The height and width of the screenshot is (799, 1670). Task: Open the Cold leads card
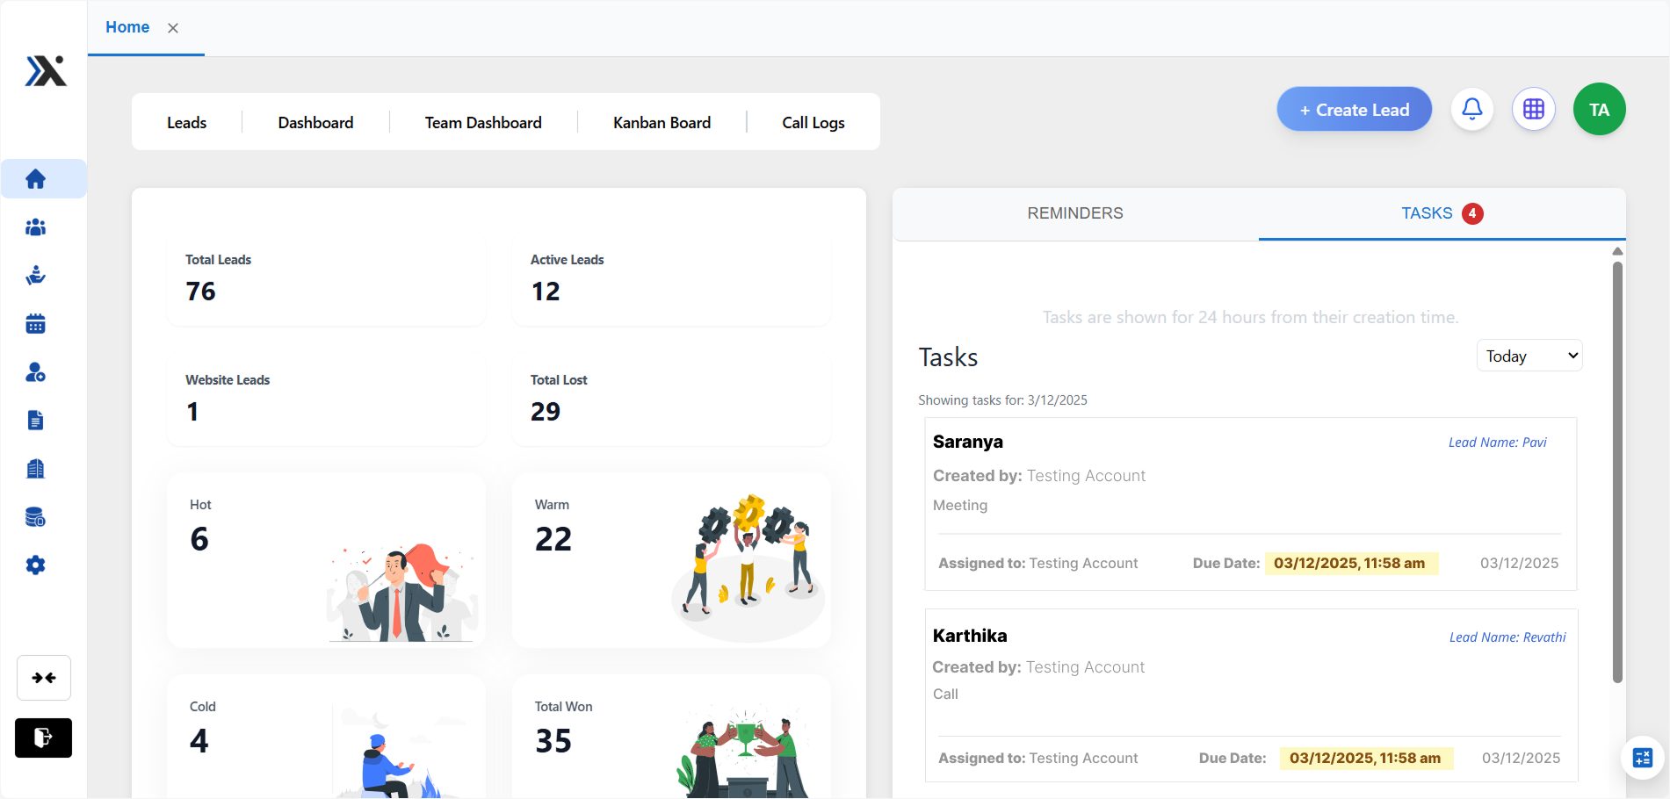326,736
